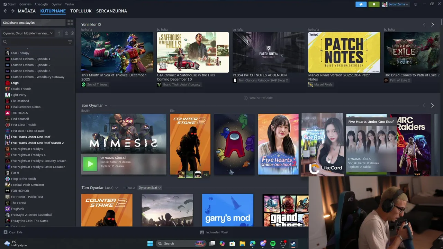
Task: Click Yeni bir raf ekle
Action: coord(258,98)
